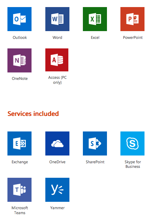Select the green Excel icon

[x=95, y=19]
